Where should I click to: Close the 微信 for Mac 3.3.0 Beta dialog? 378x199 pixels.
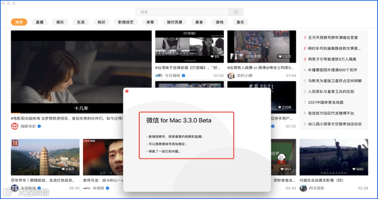[127, 91]
